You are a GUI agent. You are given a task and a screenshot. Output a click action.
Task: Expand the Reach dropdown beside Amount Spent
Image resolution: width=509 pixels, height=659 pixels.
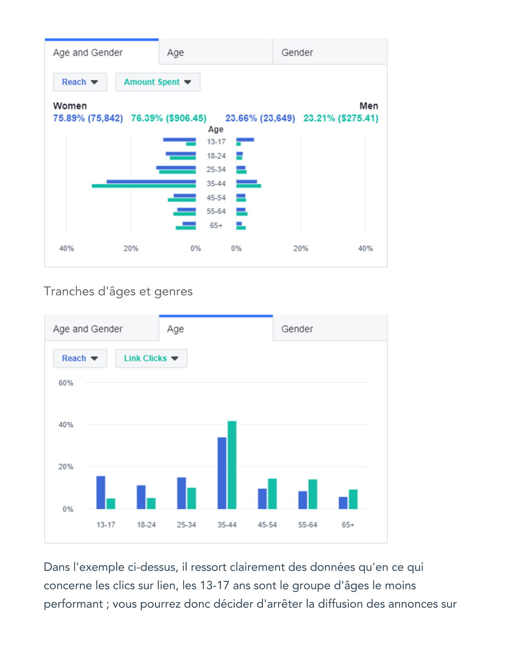click(80, 82)
